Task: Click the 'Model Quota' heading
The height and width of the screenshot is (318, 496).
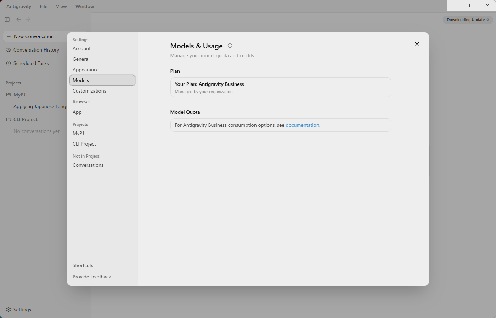Action: click(x=185, y=112)
